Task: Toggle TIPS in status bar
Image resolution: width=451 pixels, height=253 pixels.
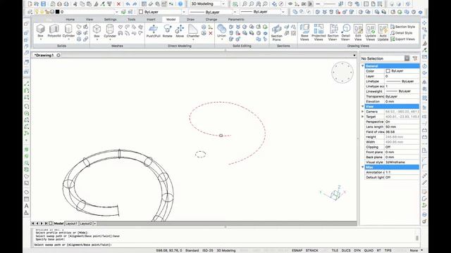Action: pos(388,250)
